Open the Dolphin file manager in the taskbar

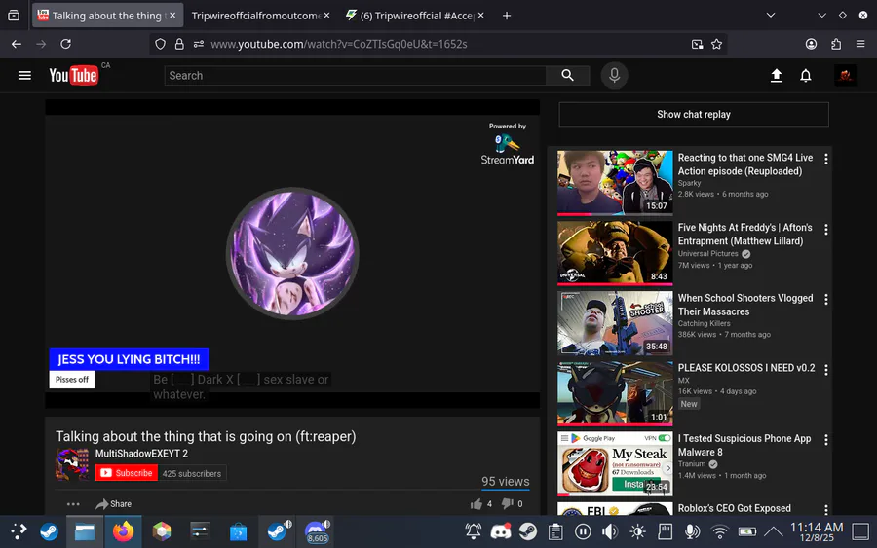pyautogui.click(x=85, y=531)
